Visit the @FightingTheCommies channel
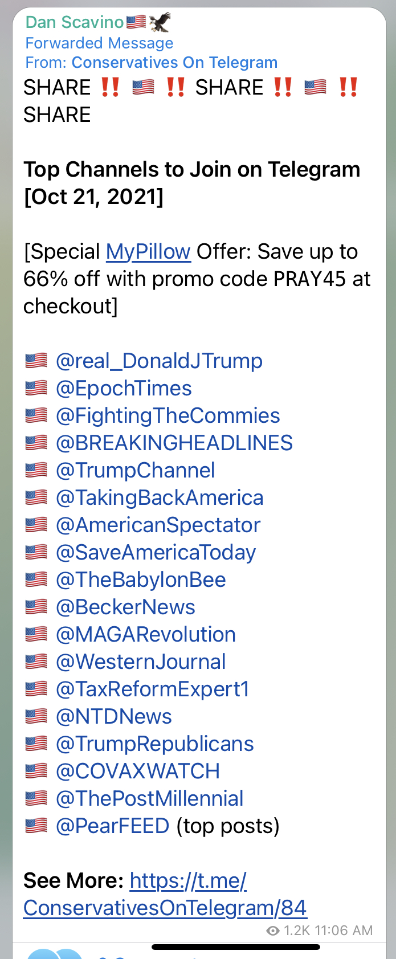Viewport: 396px width, 959px height. click(x=168, y=416)
